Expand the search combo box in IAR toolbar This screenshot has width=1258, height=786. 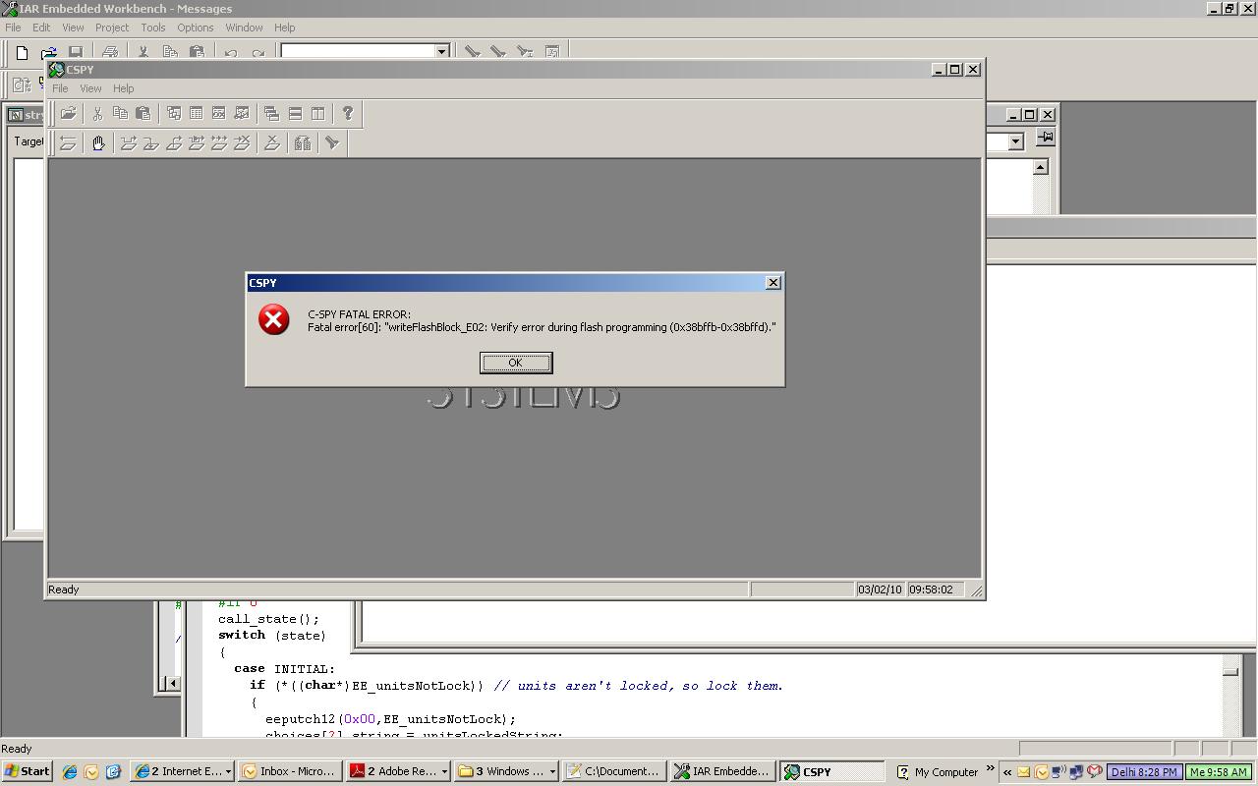pos(441,52)
